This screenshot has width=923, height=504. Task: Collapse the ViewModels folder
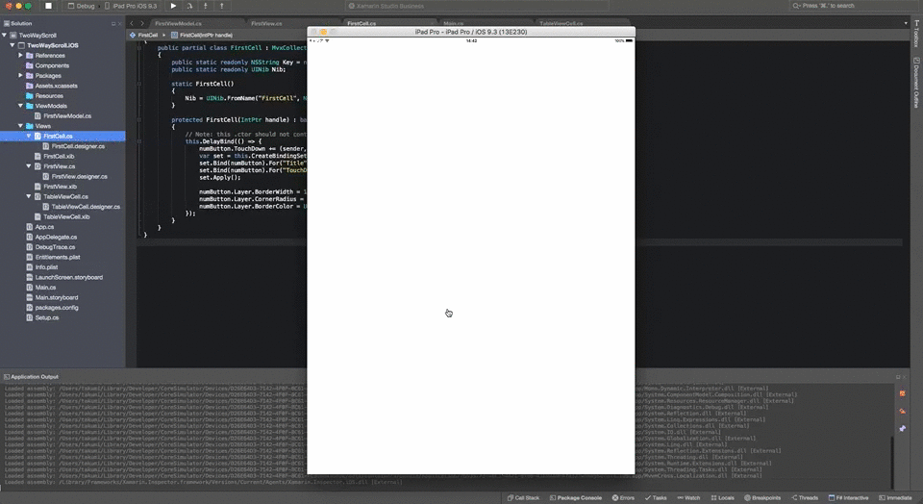click(x=20, y=106)
